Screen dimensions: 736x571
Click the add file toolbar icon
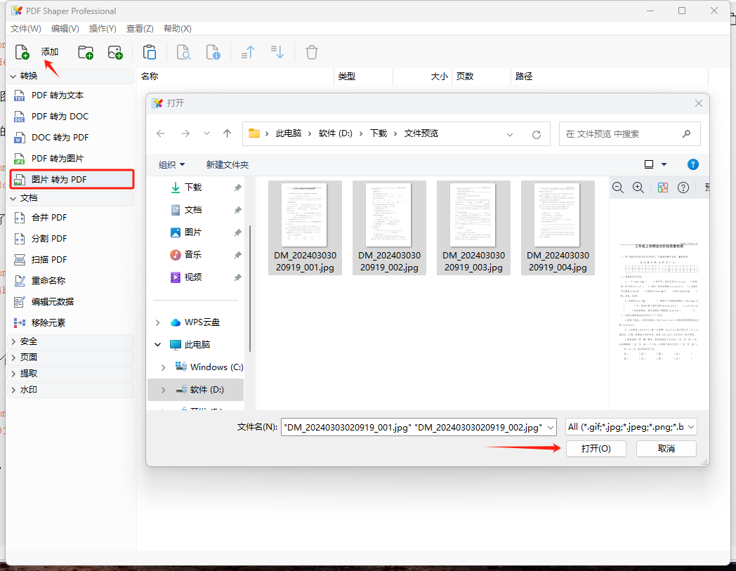(22, 52)
